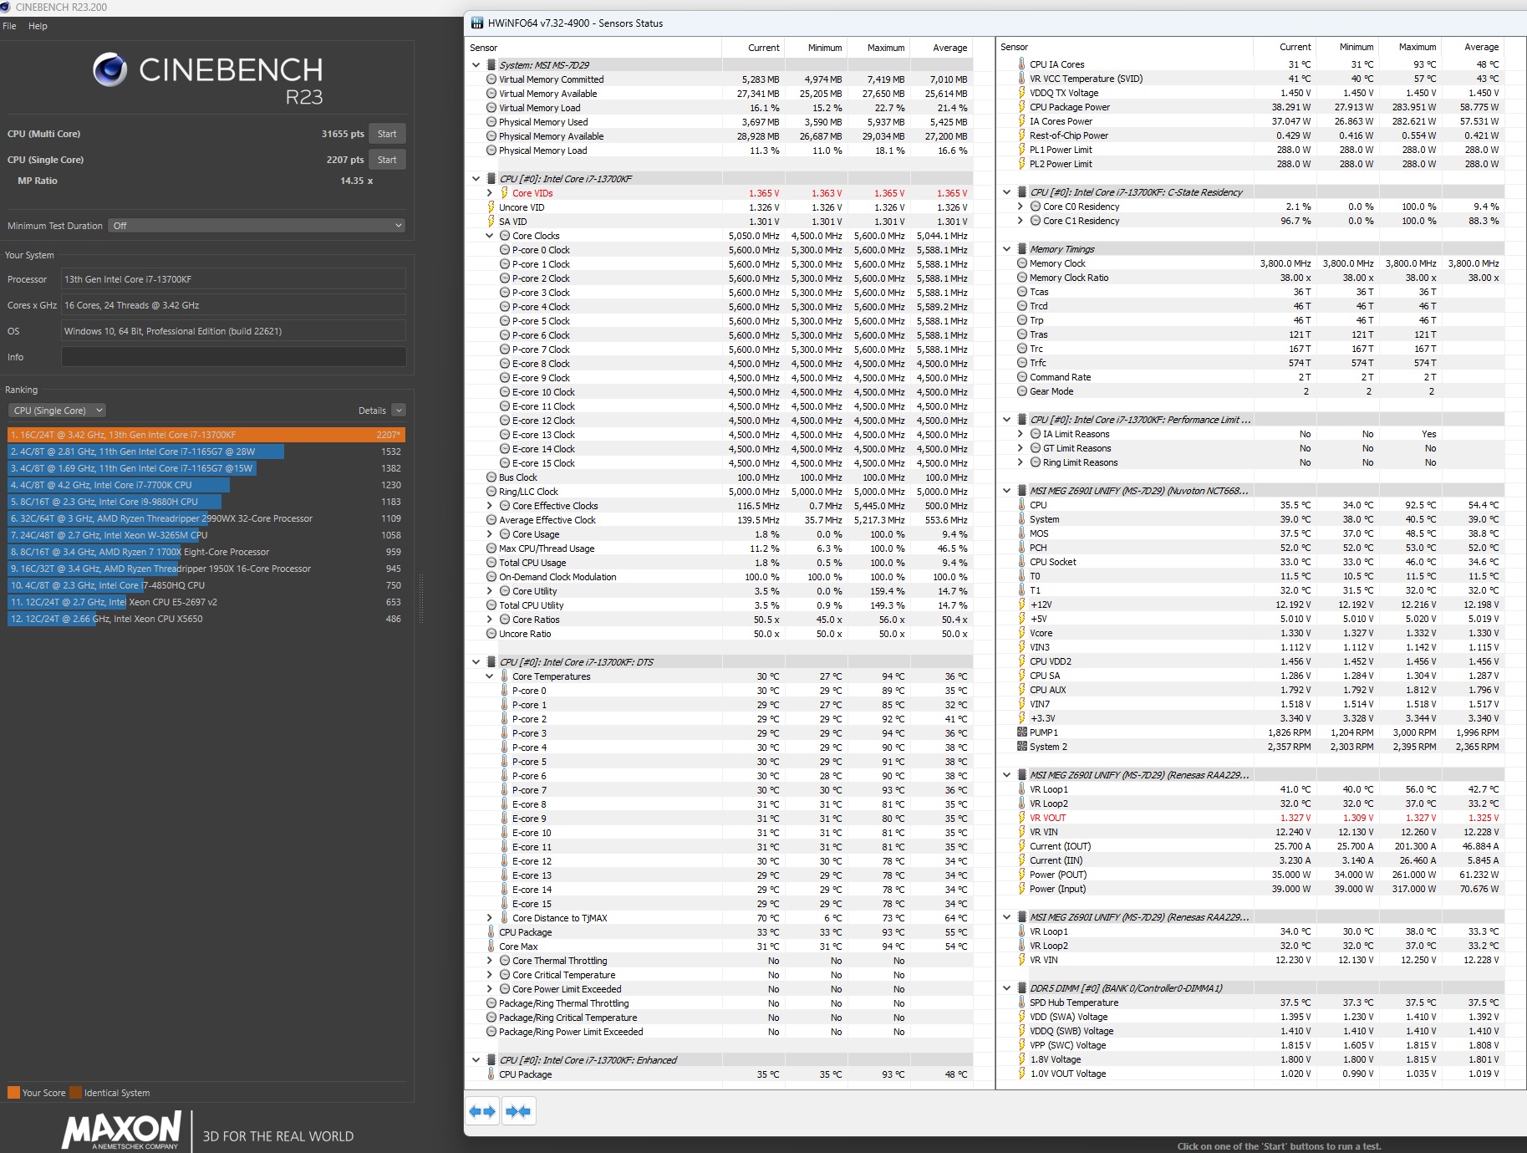Expand Core Effective Clocks row

point(490,506)
